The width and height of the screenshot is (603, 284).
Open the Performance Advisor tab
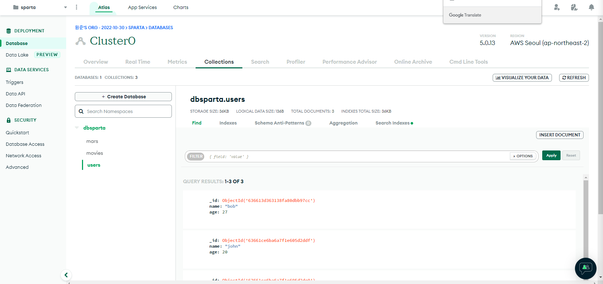(x=350, y=62)
